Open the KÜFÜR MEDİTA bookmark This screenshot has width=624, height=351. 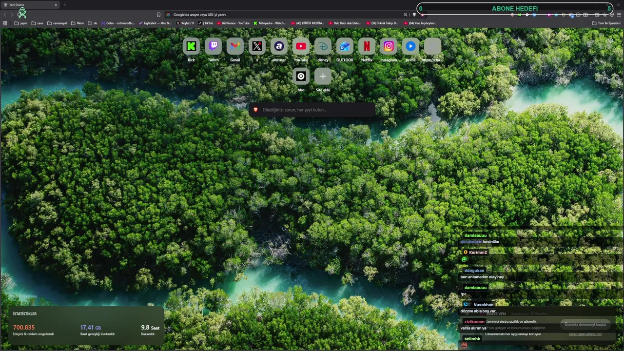(x=308, y=23)
